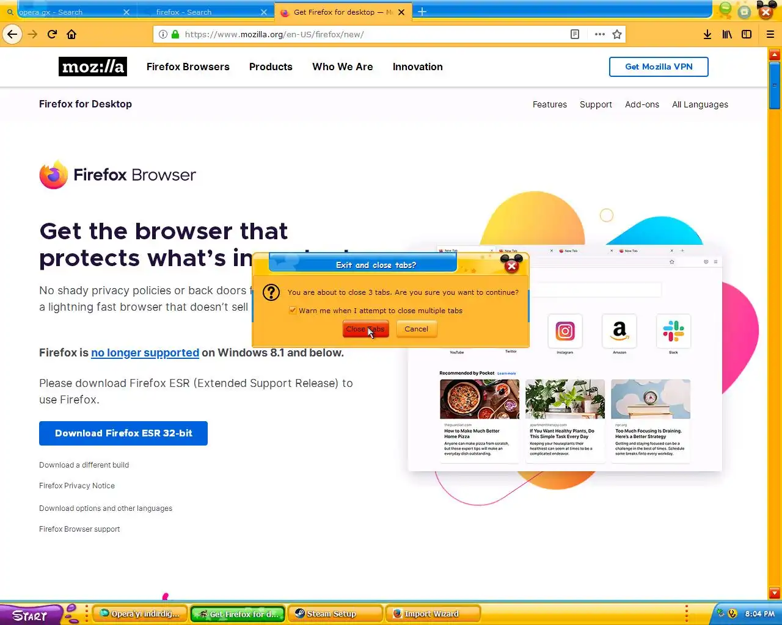
Task: Click the moz://a logo
Action: [93, 67]
